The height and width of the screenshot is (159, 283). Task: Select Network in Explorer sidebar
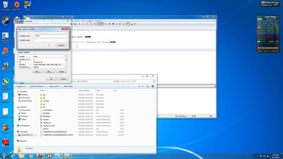23,141
